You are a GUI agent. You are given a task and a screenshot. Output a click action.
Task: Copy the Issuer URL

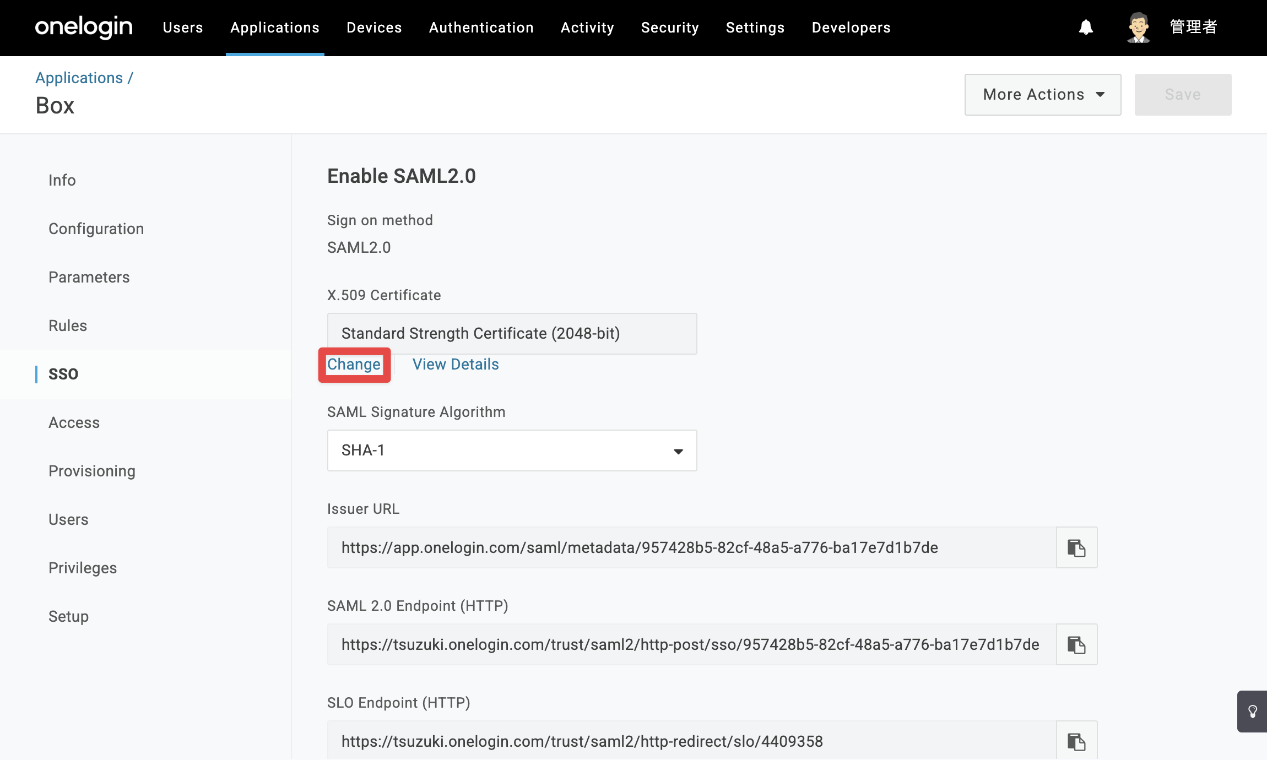tap(1076, 547)
